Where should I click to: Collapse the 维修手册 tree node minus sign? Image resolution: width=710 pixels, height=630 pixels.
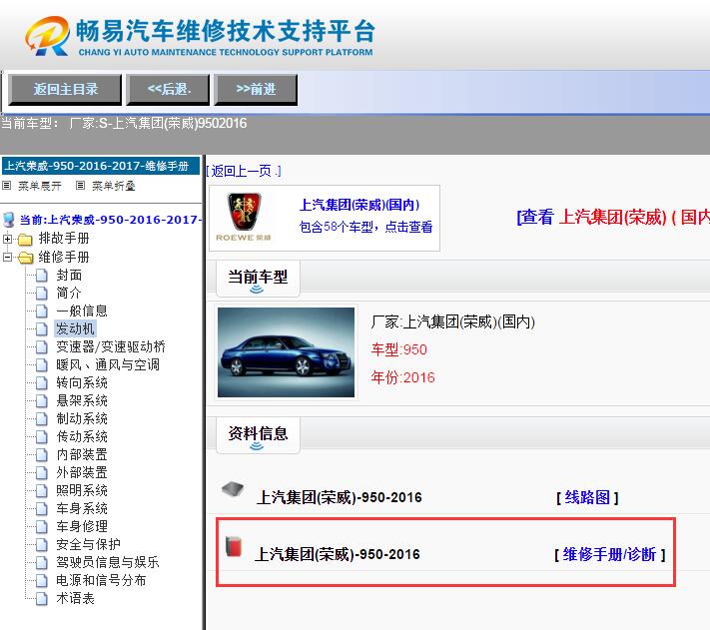(7, 257)
